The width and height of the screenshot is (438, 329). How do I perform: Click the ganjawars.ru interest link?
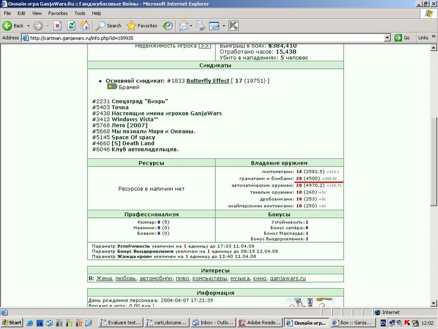(288, 279)
